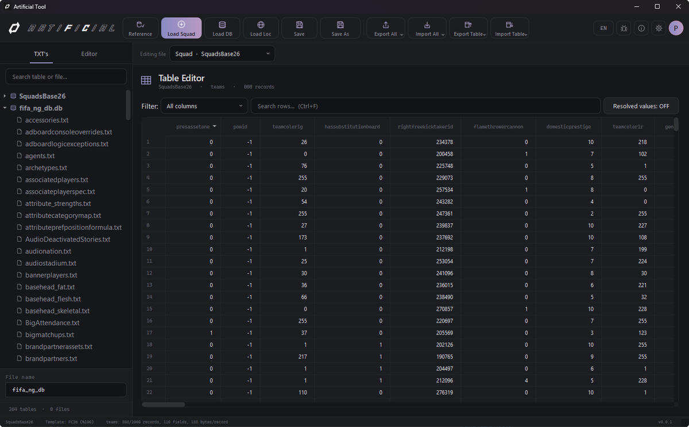
Task: Open the Load DB tool
Action: pos(222,28)
